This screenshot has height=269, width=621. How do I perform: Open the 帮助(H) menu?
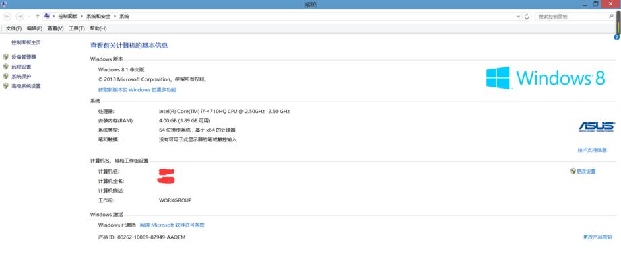click(x=98, y=28)
